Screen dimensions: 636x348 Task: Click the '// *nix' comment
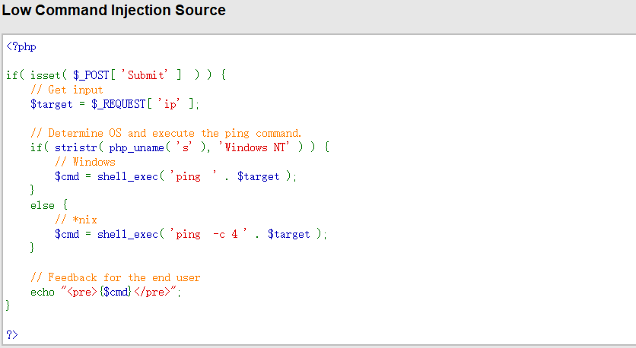tap(75, 220)
